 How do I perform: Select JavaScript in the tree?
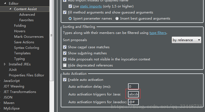pyautogui.click(x=12, y=81)
